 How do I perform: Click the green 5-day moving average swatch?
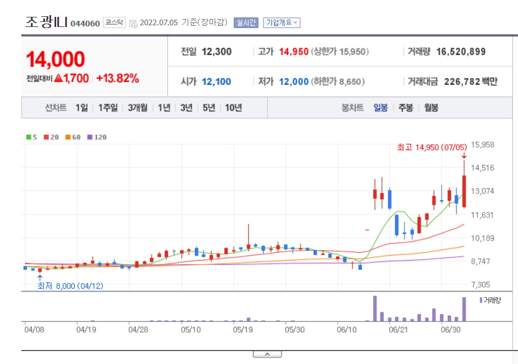pyautogui.click(x=29, y=137)
